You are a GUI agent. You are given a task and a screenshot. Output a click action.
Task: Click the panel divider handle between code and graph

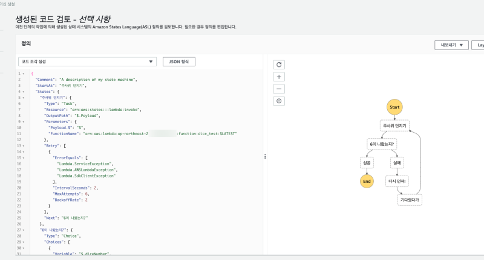[265, 157]
